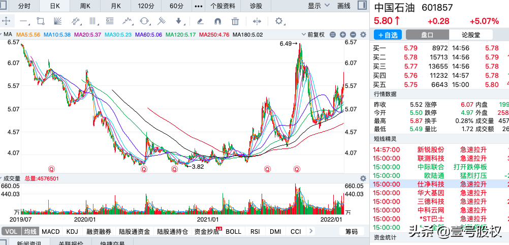The height and width of the screenshot is (245, 509).
Task: Select the KDJ indicator tab
Action: click(x=73, y=231)
